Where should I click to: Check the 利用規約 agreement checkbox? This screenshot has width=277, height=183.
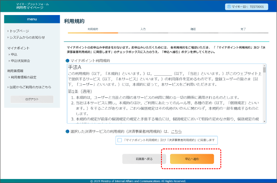(x=120, y=140)
